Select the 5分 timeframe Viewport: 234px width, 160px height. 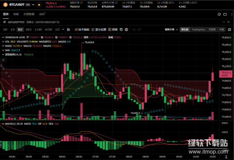pos(20,30)
